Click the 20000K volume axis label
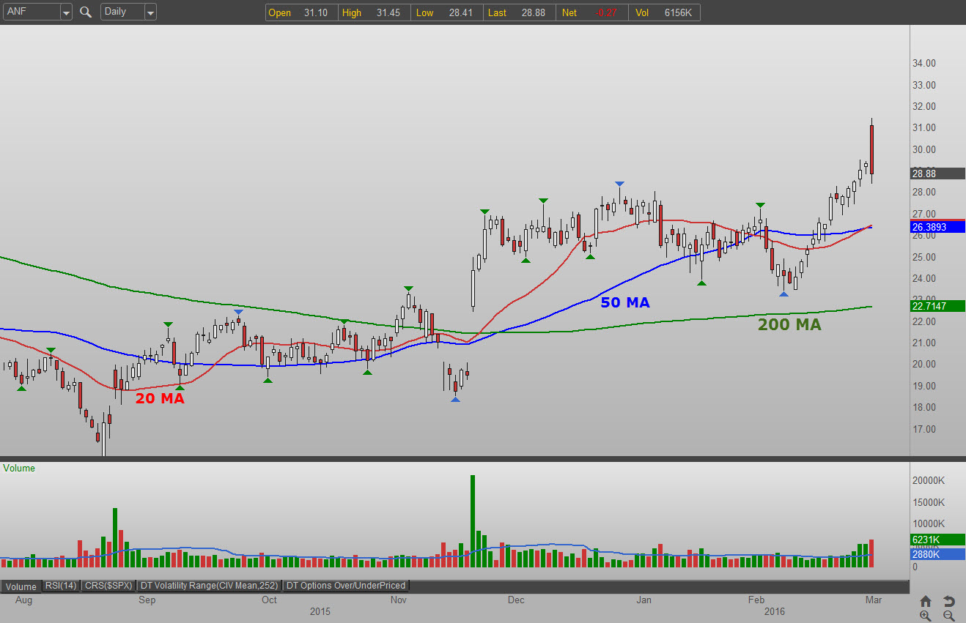This screenshot has height=623, width=966. [x=927, y=480]
